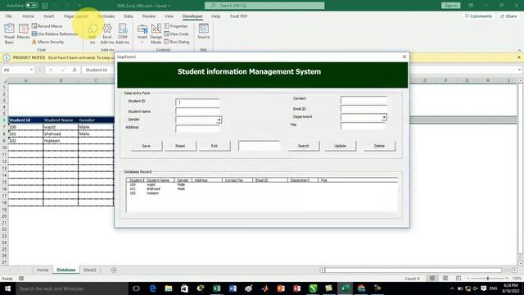Screen dimensions: 524x295
Task: Open control Properties
Action: pos(176,26)
